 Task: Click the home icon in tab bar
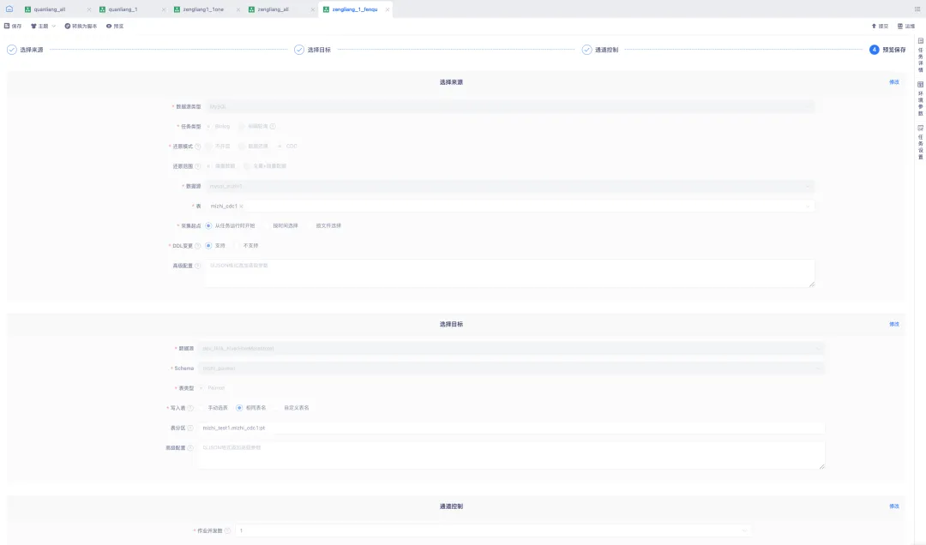pyautogui.click(x=9, y=9)
